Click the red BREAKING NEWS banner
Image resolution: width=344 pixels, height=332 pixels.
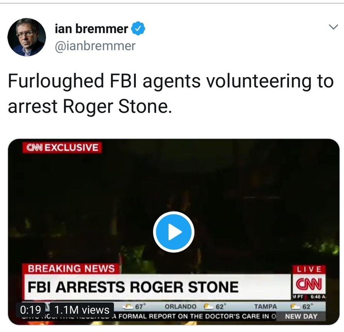pyautogui.click(x=72, y=269)
